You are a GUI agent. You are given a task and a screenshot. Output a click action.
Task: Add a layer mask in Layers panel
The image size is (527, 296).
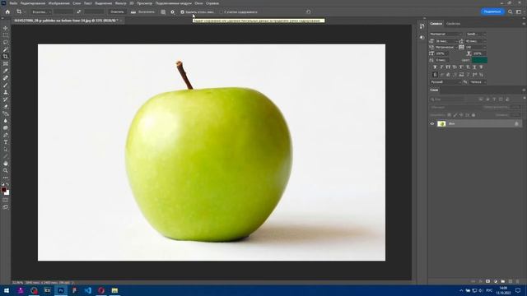488,281
